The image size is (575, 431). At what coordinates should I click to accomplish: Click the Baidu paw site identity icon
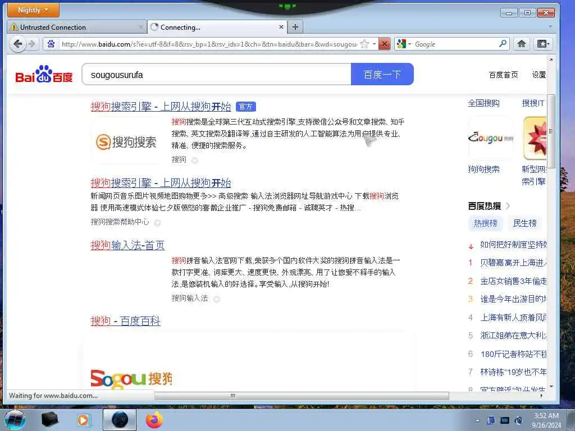pos(51,44)
